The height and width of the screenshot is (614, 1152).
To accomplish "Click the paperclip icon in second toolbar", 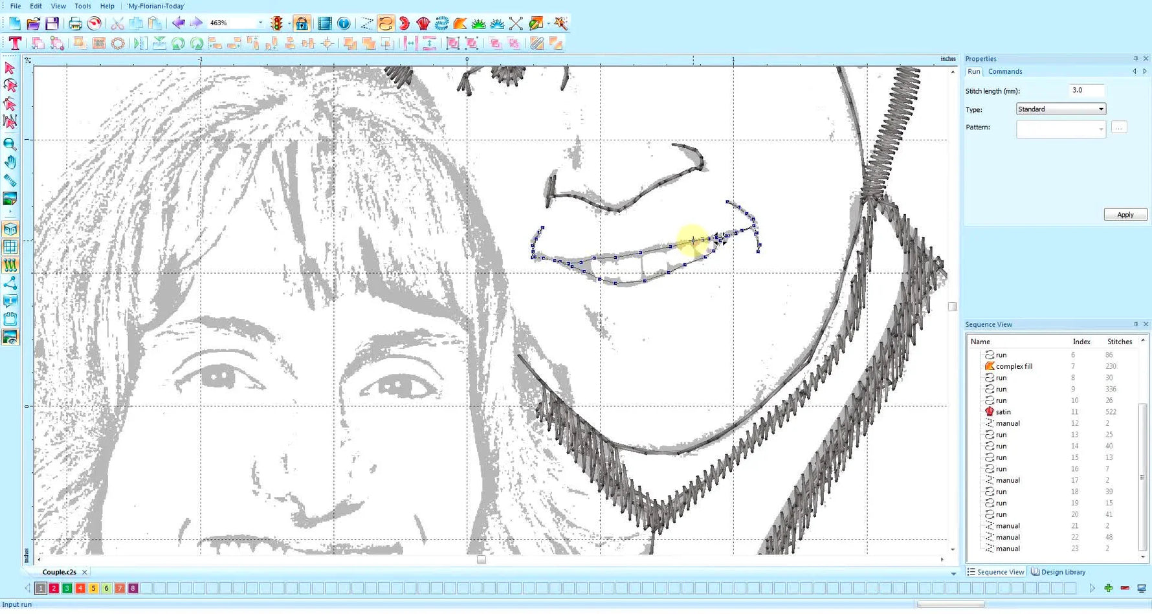I will point(537,43).
